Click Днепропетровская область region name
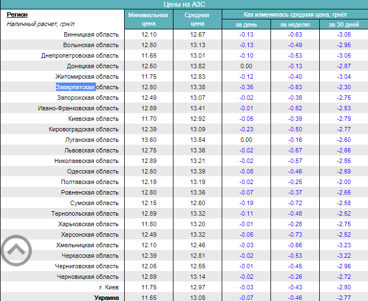The height and width of the screenshot is (301, 368). (x=80, y=55)
